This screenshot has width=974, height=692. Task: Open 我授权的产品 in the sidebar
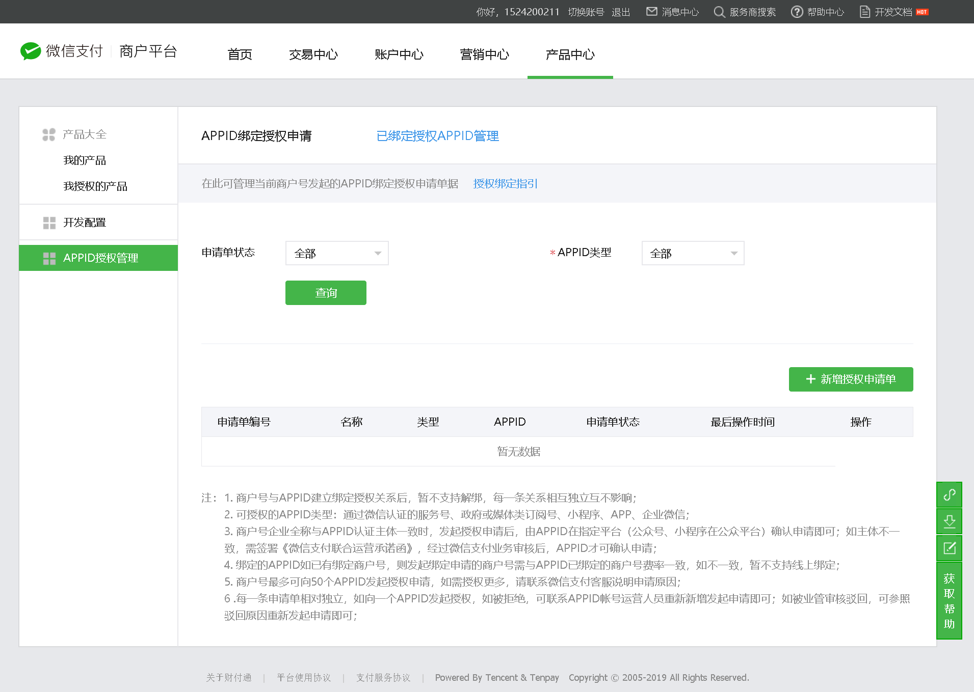tap(95, 186)
